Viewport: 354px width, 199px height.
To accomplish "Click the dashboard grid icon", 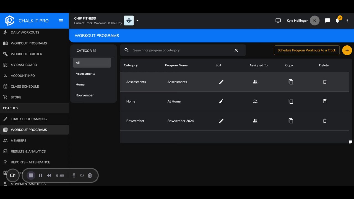I will [x=5, y=65].
